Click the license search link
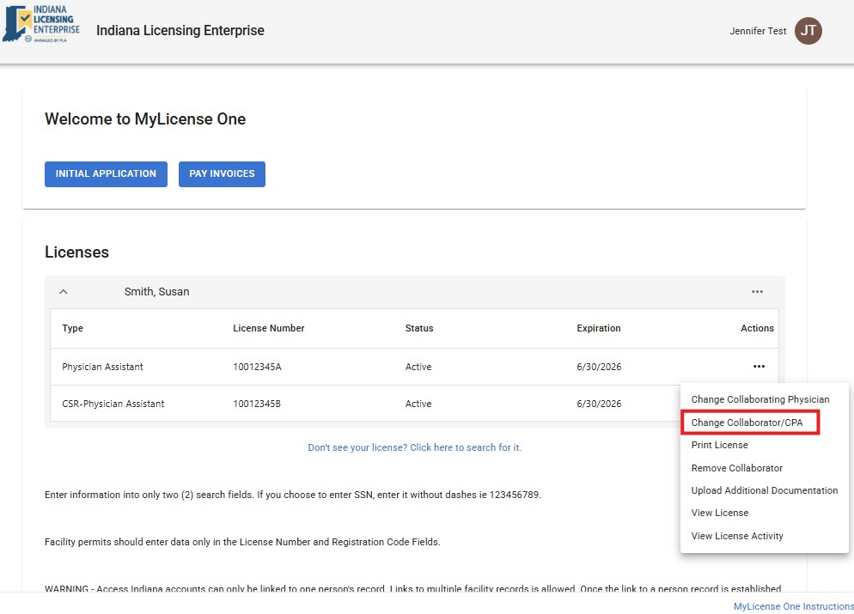854x614 pixels. pos(414,447)
